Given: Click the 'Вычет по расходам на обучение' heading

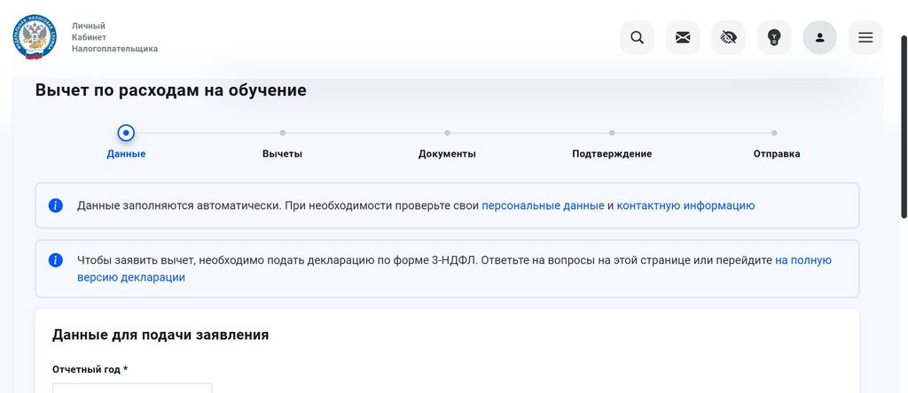Looking at the screenshot, I should tap(171, 90).
